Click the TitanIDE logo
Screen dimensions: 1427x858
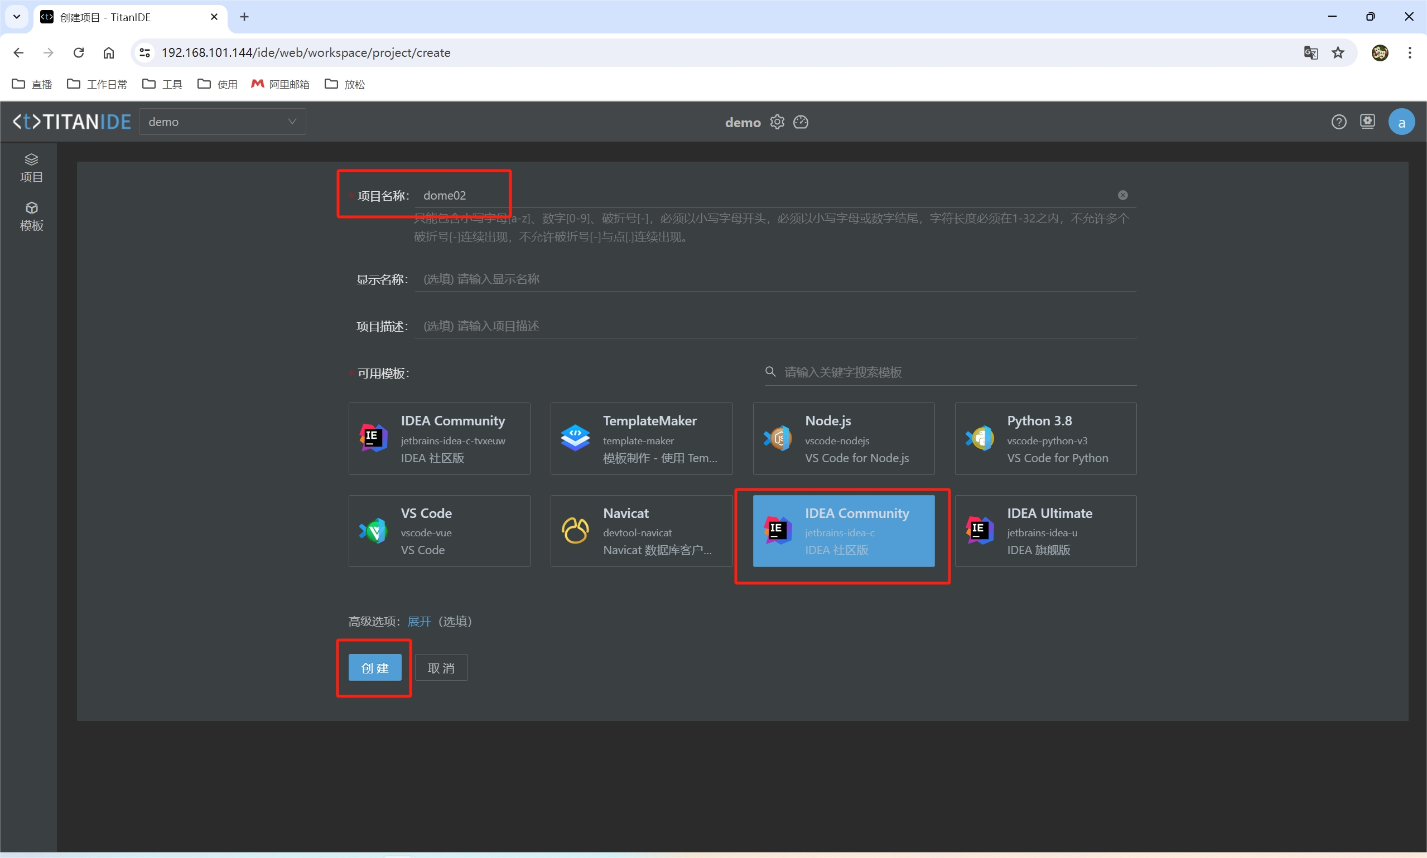pyautogui.click(x=73, y=122)
